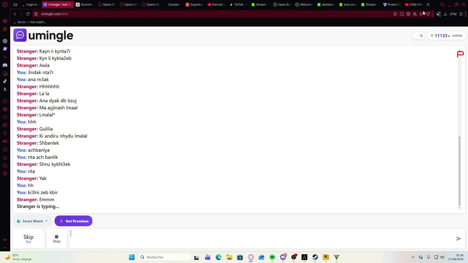Open the pinboards pin icon in toolbar
468x263 pixels.
pos(395,14)
